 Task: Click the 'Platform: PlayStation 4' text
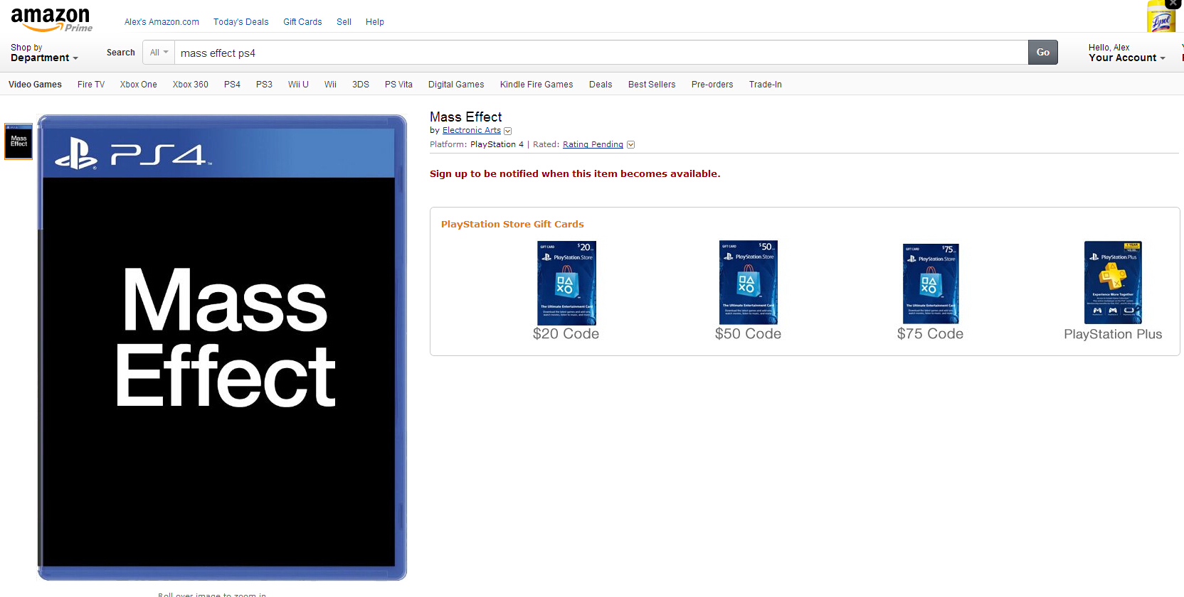[477, 145]
